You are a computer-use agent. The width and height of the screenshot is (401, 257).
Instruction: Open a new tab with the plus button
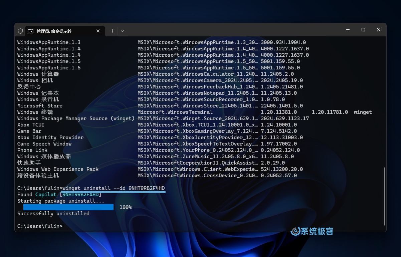coord(113,31)
